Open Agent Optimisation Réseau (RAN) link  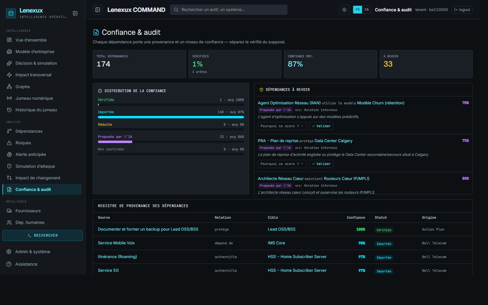[x=289, y=103]
